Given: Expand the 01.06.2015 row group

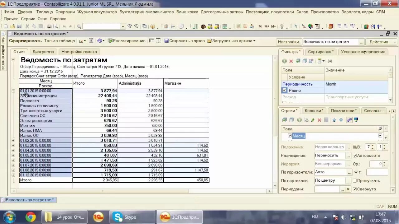Looking at the screenshot, I should 13,160.
